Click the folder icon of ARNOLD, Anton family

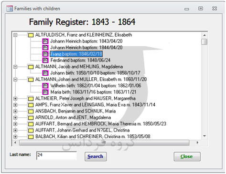coord(31,118)
